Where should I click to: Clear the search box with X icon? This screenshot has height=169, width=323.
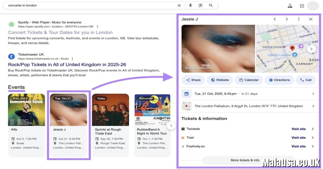click(x=179, y=5)
